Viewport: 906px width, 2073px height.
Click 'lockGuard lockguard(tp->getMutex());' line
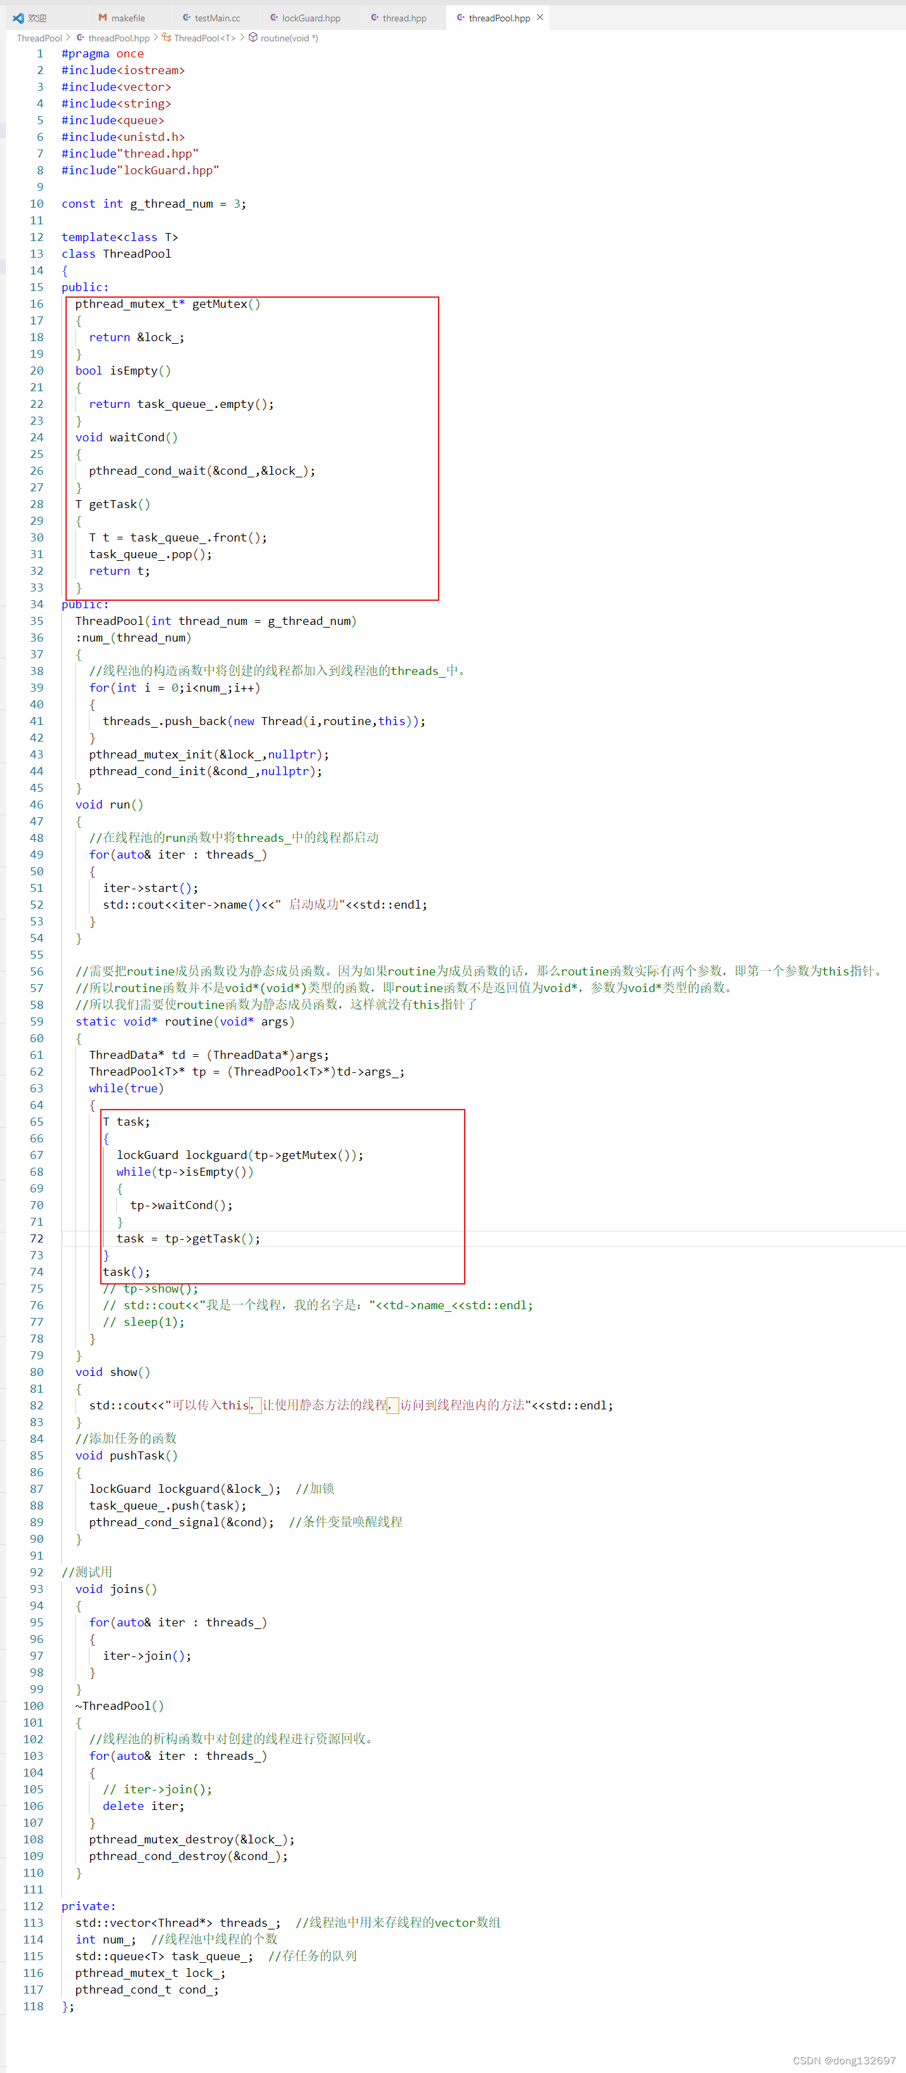point(240,1156)
